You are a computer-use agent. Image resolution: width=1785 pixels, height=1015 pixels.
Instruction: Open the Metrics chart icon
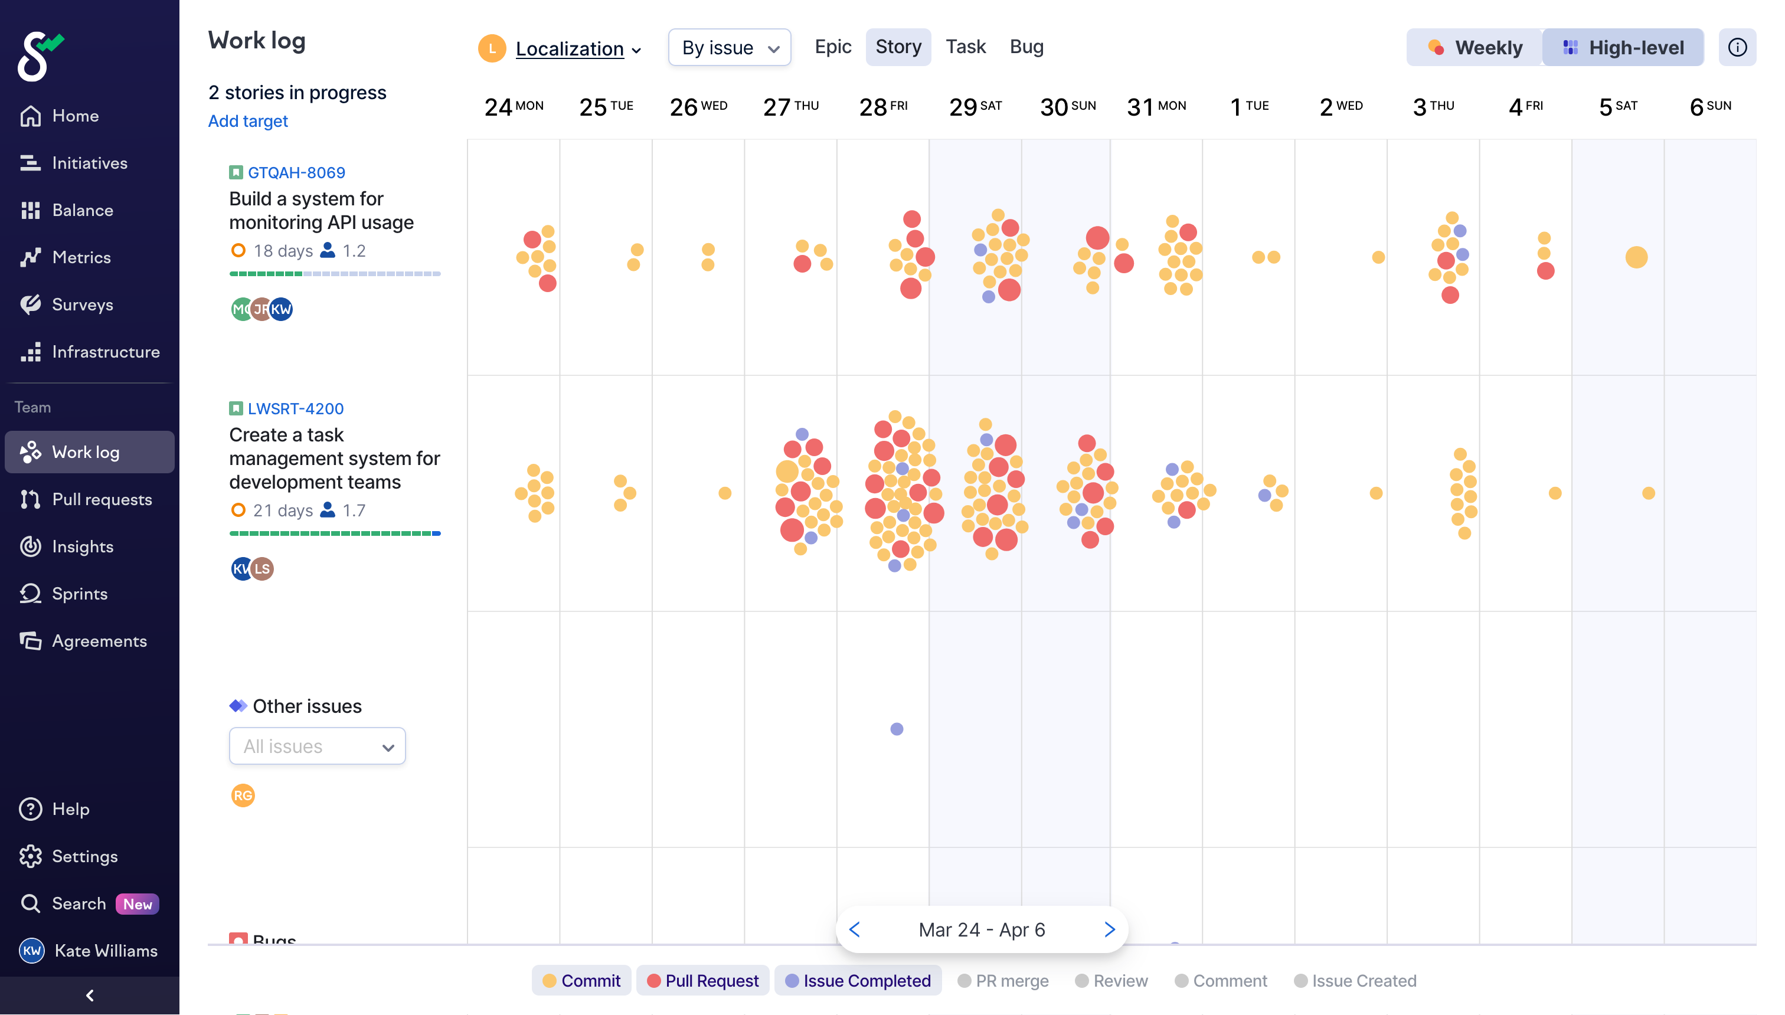pyautogui.click(x=30, y=257)
